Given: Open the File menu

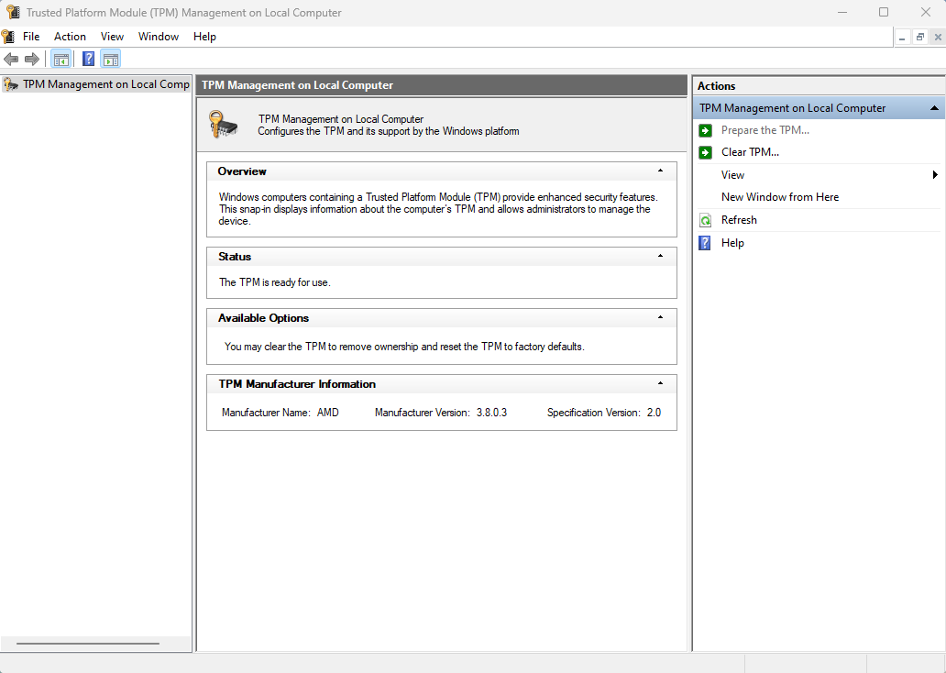Looking at the screenshot, I should (x=31, y=37).
